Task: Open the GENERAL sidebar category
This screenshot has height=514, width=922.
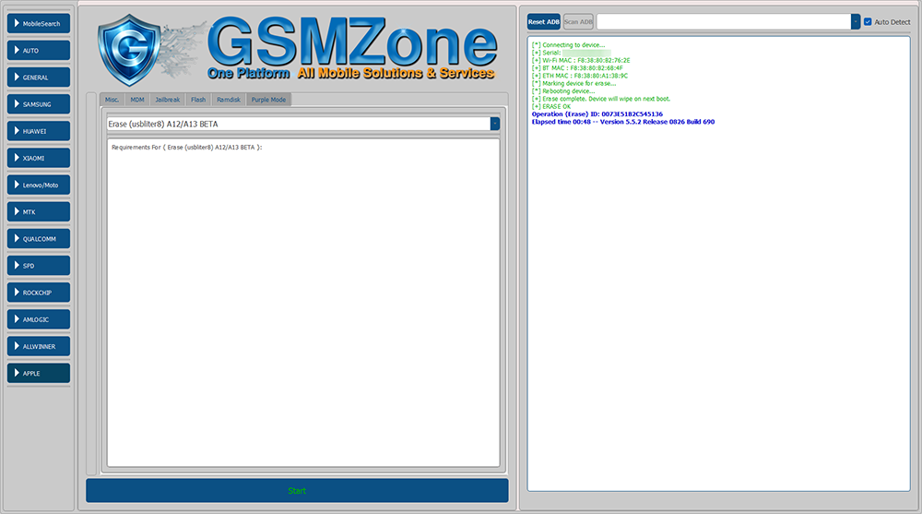Action: tap(39, 78)
